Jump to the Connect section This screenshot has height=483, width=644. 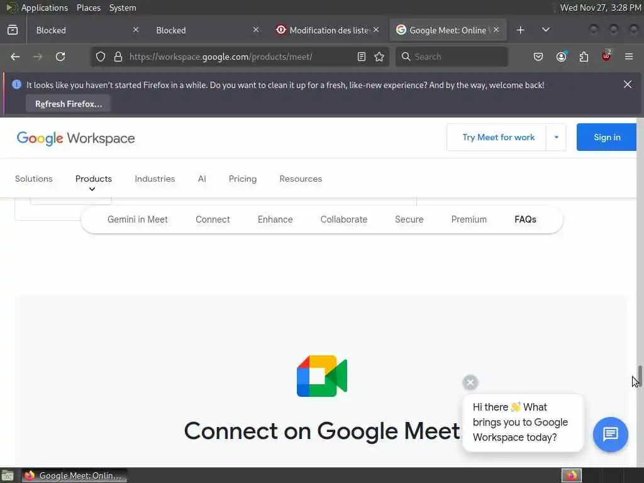pos(213,219)
